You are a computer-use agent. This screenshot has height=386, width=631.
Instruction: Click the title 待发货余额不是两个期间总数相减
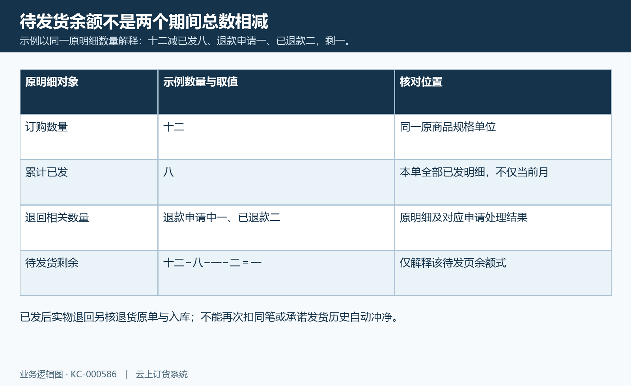[144, 21]
